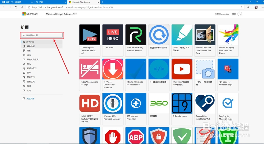Image resolution: width=264 pixels, height=144 pixels.
Task: Open the ! Live Hero extension tile
Action: [113, 40]
